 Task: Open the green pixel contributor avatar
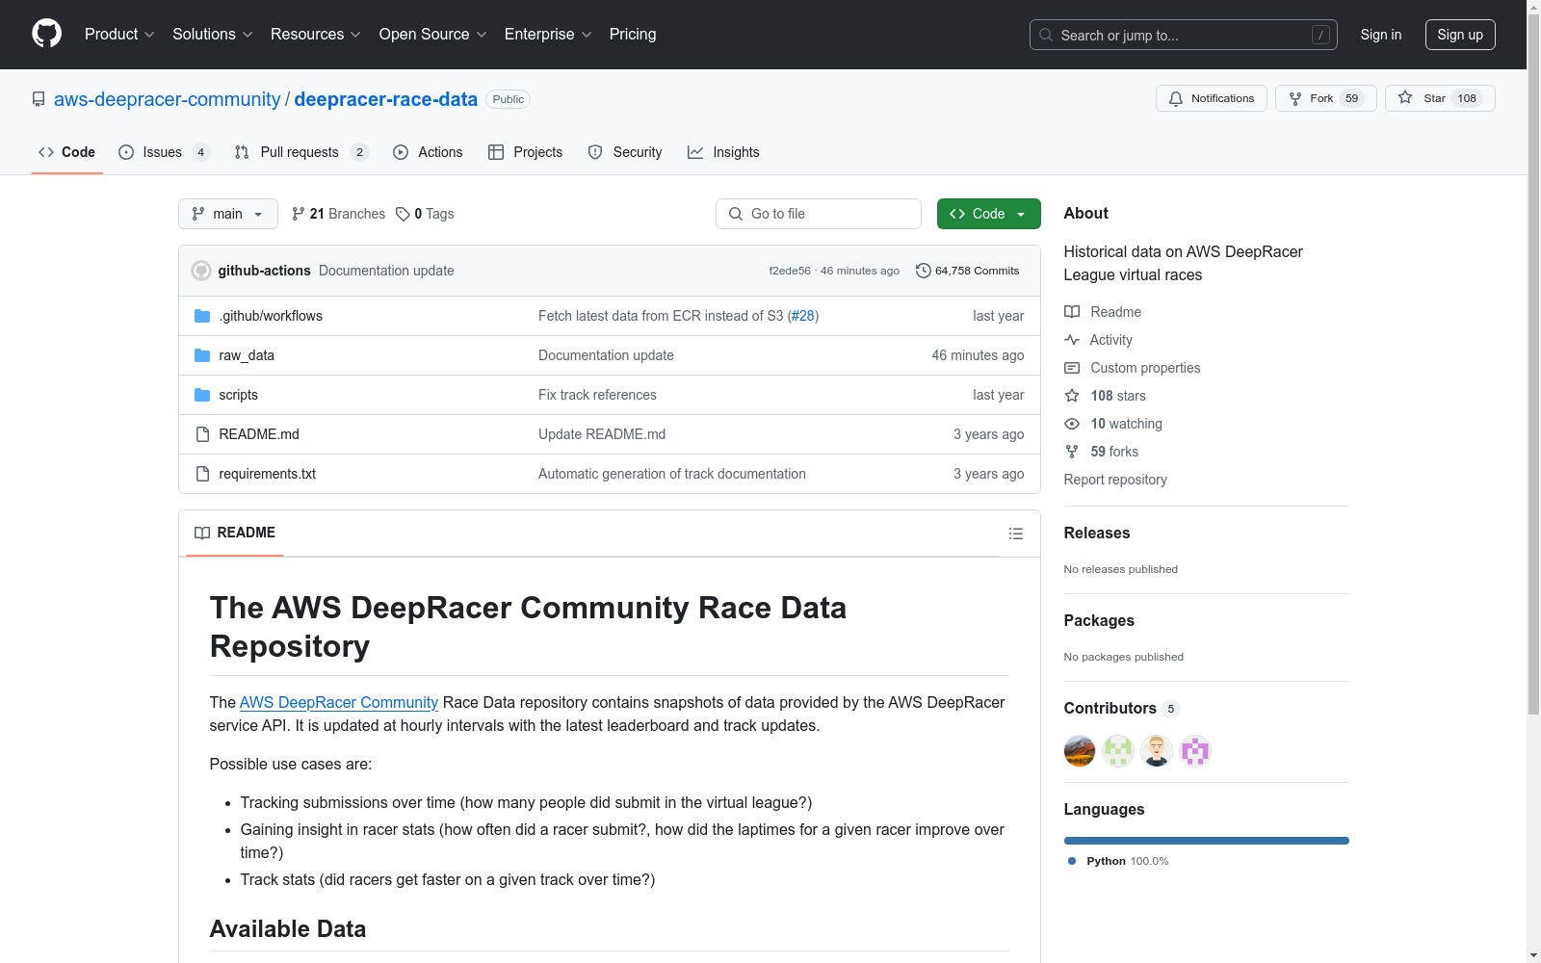[1118, 751]
